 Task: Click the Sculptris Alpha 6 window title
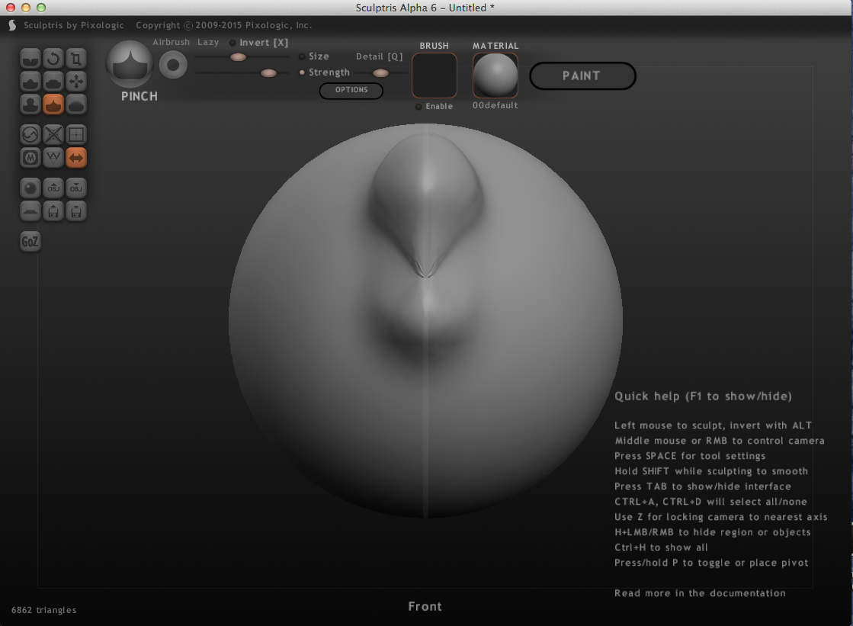pyautogui.click(x=425, y=8)
